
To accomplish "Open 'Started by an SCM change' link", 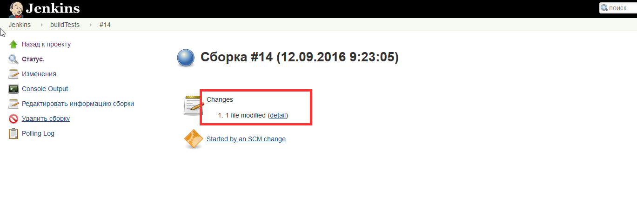I will [246, 139].
